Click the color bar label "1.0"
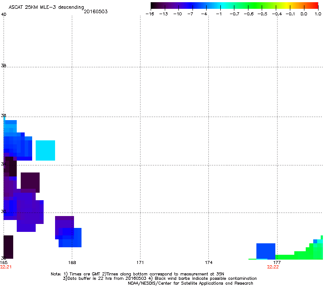Screen dimensions: 326x286 tap(318, 14)
